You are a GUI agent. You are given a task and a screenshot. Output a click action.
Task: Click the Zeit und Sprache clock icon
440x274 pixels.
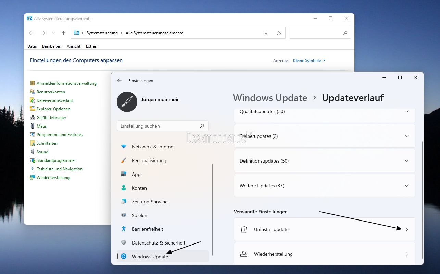(x=124, y=202)
